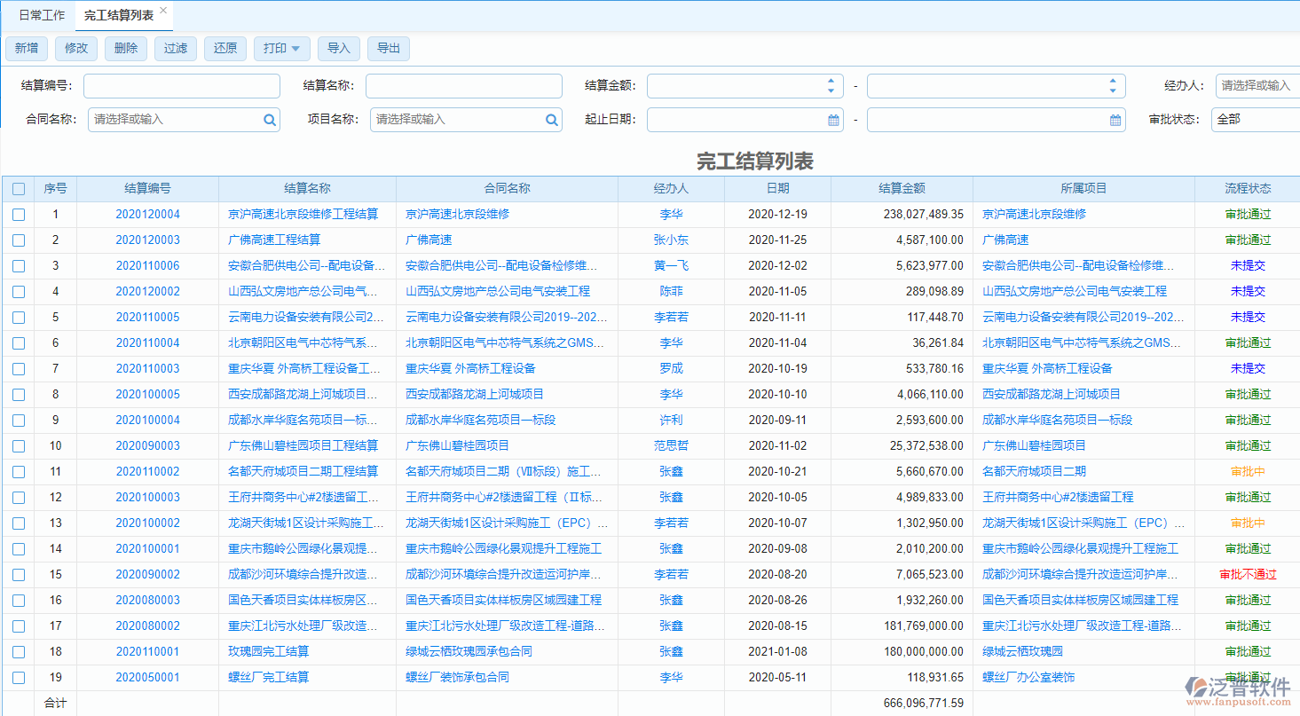1300x716 pixels.
Task: Click the 新增 button
Action: (27, 49)
